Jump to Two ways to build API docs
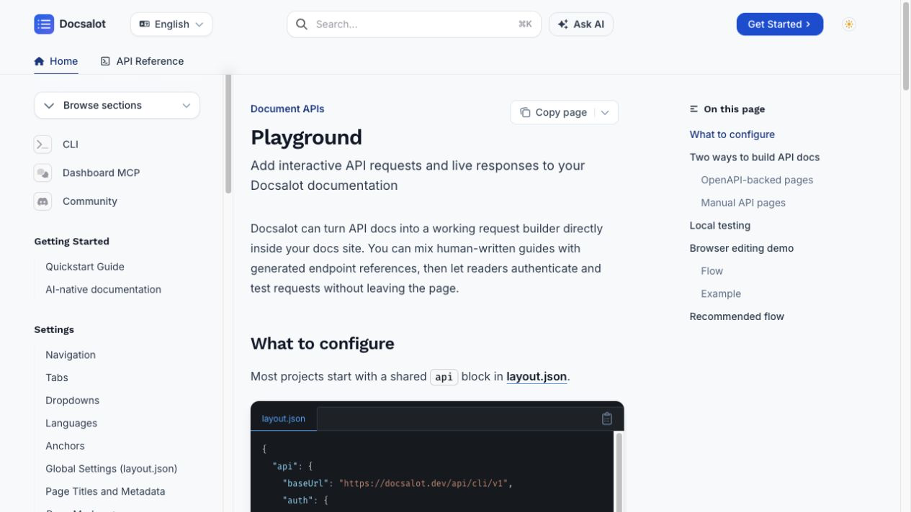 (x=755, y=157)
